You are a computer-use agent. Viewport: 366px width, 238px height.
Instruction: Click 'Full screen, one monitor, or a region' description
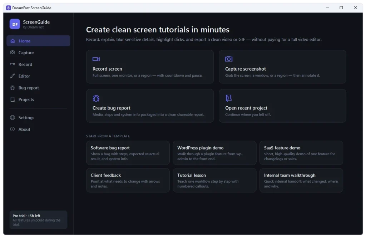click(147, 75)
